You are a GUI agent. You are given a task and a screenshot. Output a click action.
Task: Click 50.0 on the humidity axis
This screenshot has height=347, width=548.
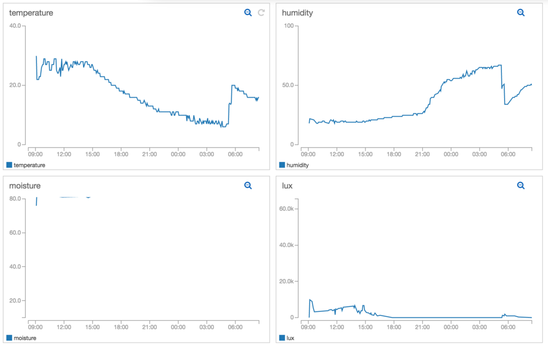coord(288,85)
